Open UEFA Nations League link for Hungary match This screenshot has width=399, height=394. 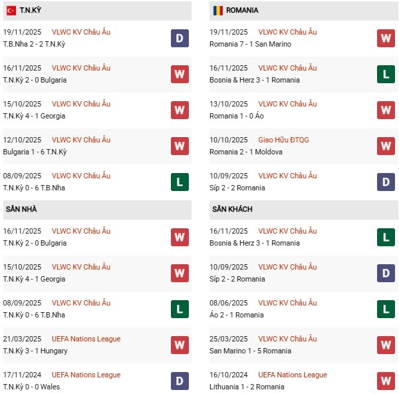(x=86, y=339)
